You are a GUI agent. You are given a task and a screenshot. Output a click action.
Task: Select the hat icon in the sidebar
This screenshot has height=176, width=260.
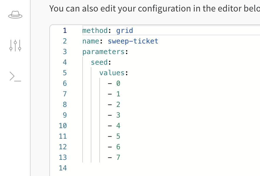15,14
